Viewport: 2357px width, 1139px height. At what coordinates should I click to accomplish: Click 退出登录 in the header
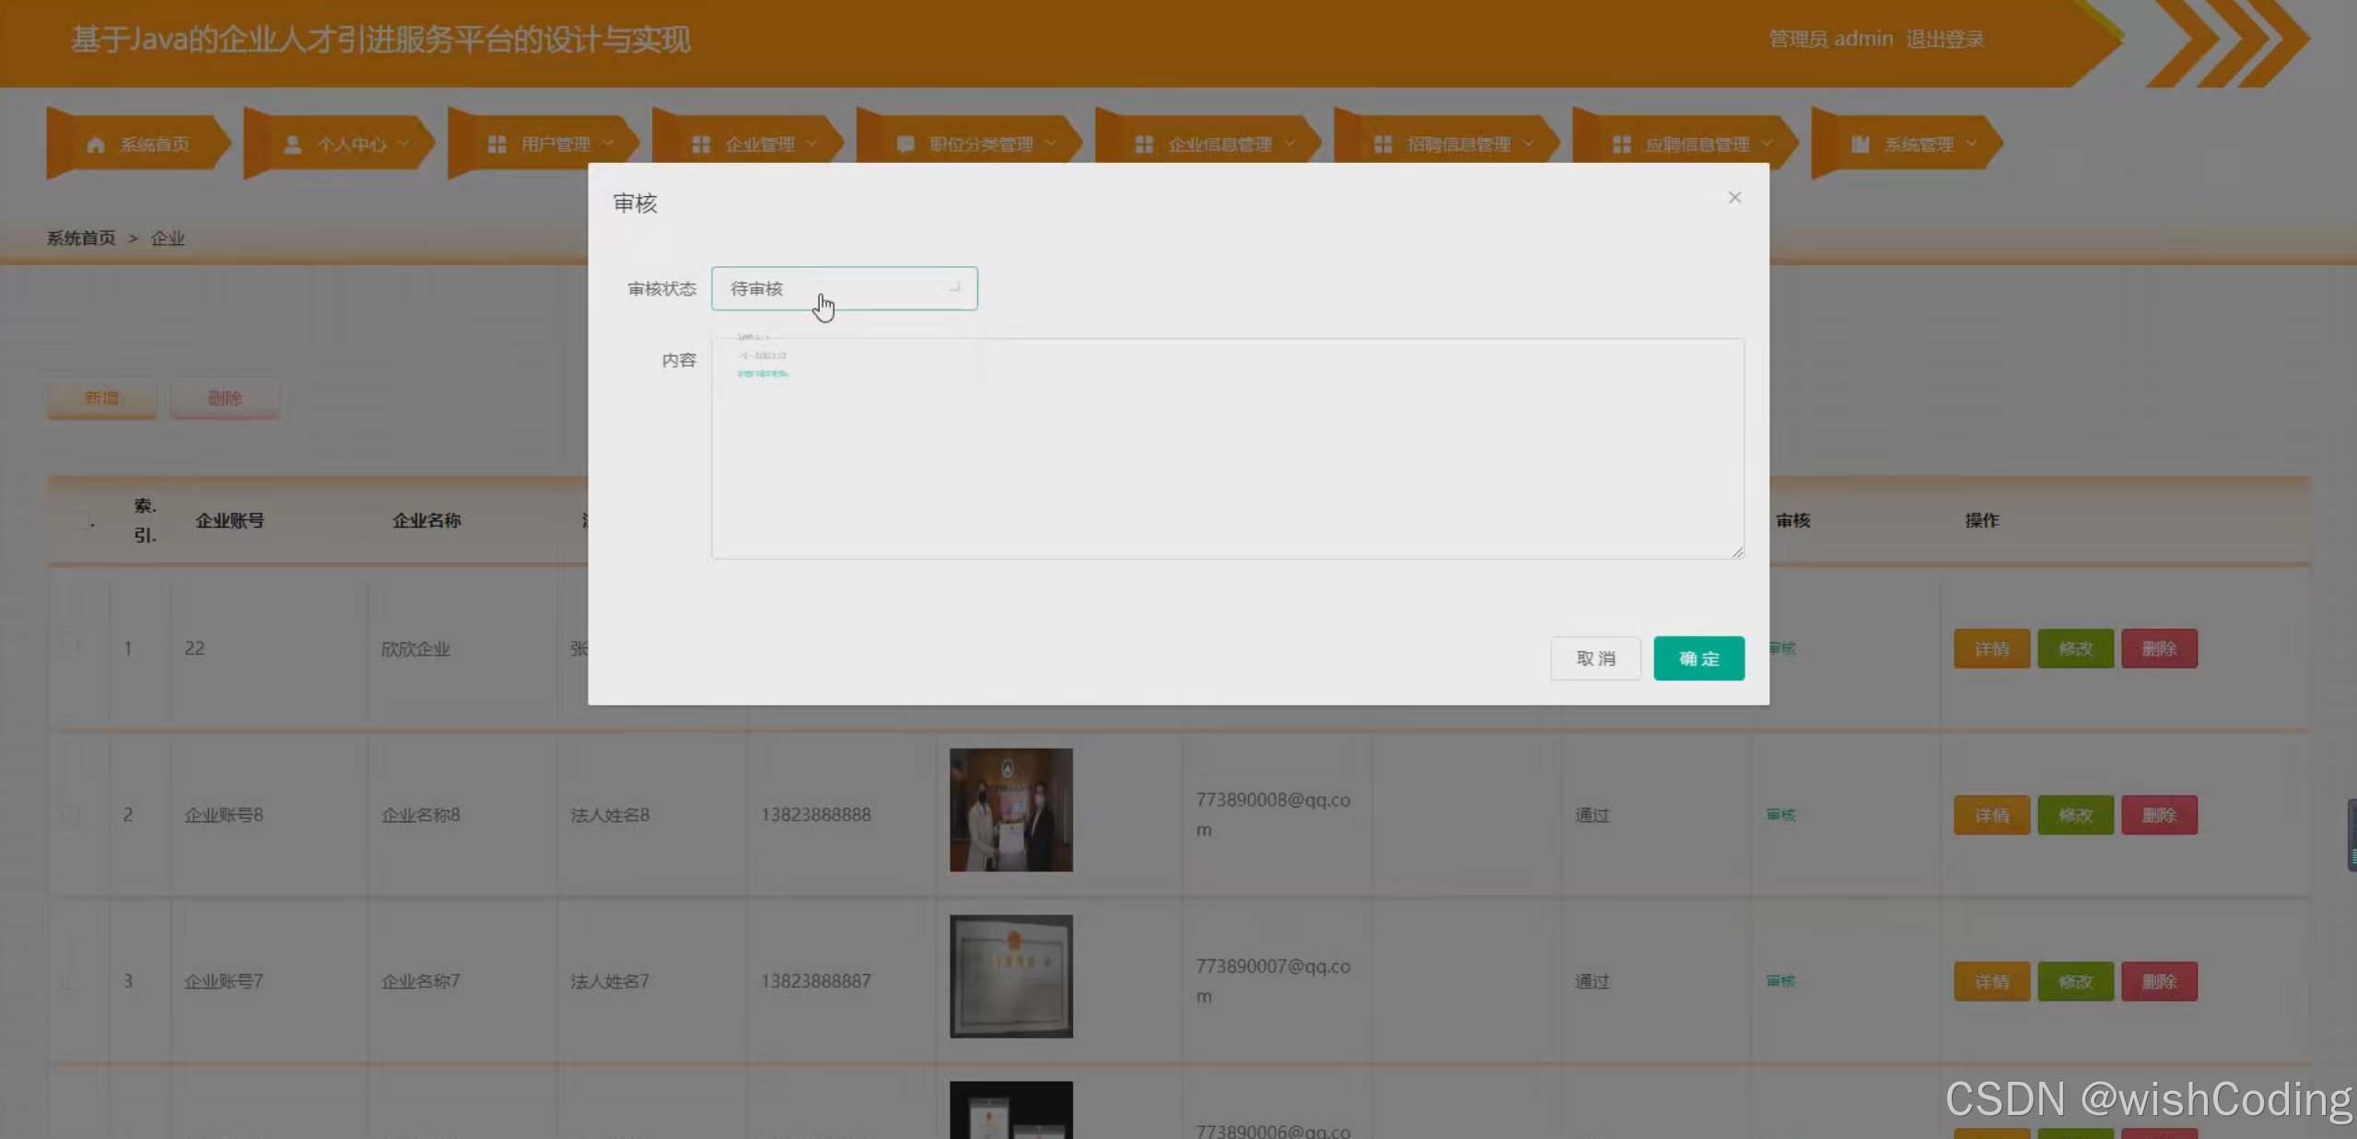point(1944,39)
